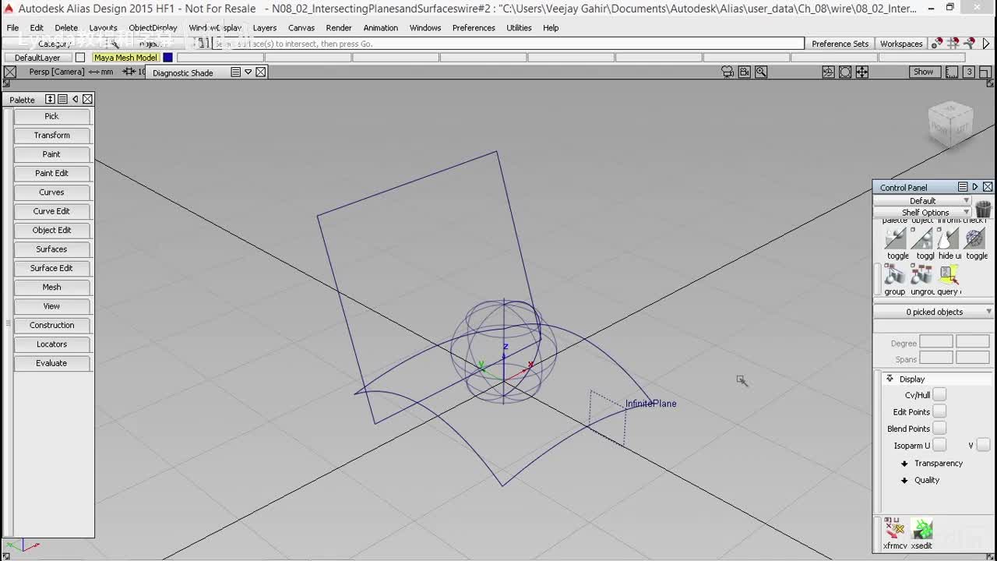Expand the Transparency section
Image resolution: width=997 pixels, height=561 pixels.
click(904, 464)
